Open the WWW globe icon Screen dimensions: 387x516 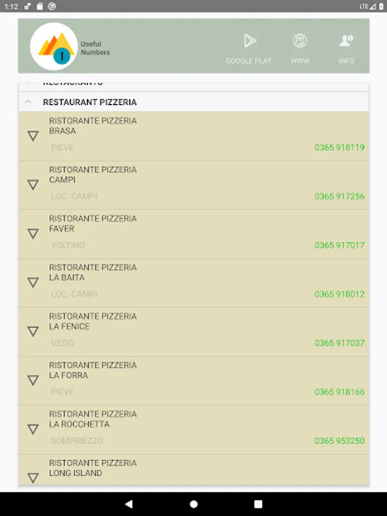(x=300, y=41)
